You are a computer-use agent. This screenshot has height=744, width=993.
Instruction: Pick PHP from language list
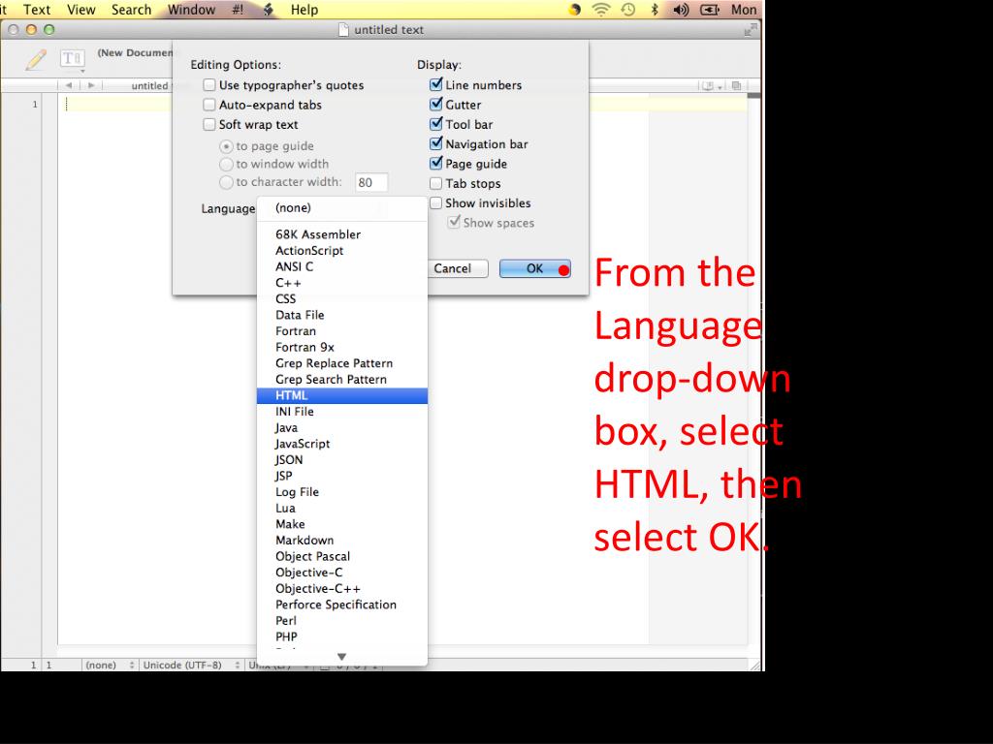point(342,636)
